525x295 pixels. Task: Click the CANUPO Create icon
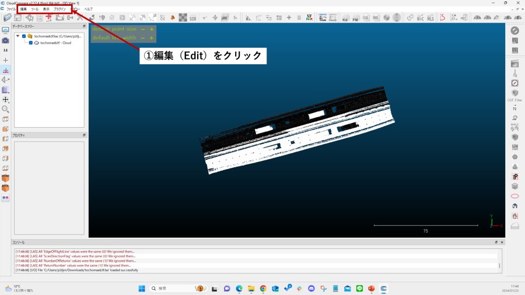point(323,17)
